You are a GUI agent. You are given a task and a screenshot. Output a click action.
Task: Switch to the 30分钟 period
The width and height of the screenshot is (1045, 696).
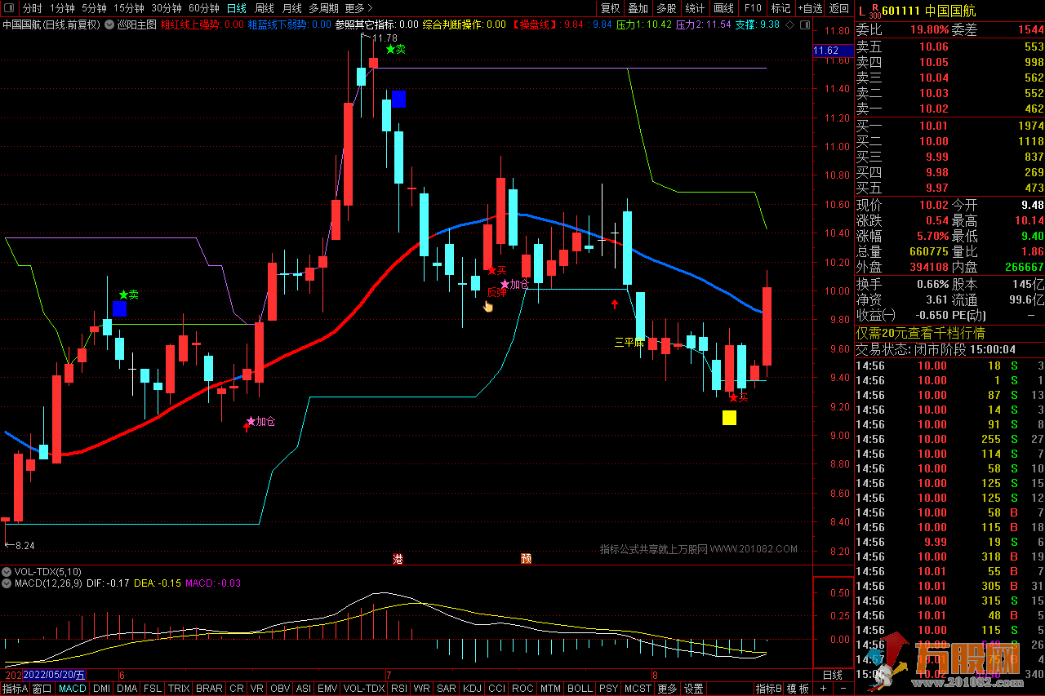[x=166, y=8]
